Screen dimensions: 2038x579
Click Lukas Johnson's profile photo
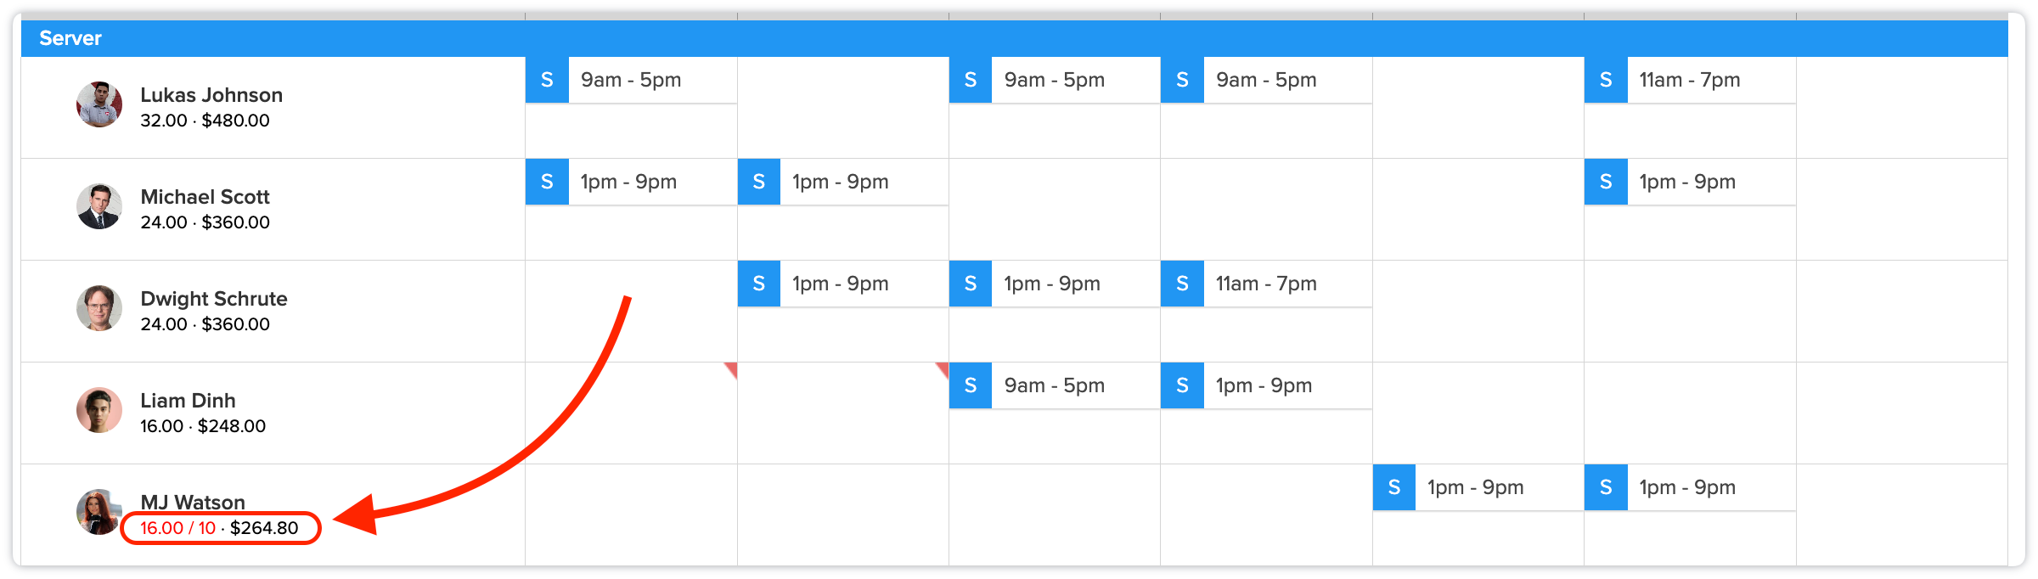pos(99,104)
